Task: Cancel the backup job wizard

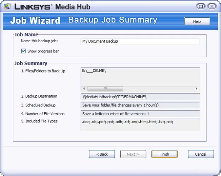Action: 201,154
